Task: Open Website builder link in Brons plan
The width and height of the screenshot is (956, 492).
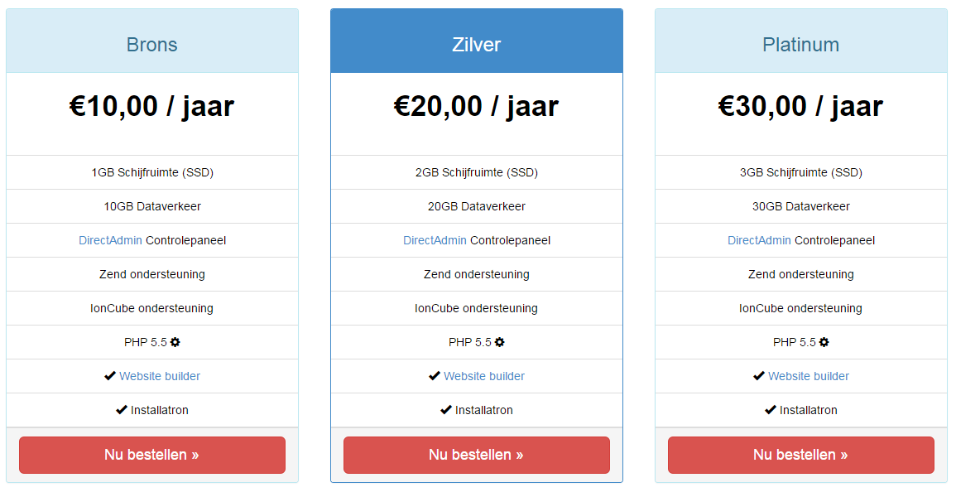Action: (160, 376)
